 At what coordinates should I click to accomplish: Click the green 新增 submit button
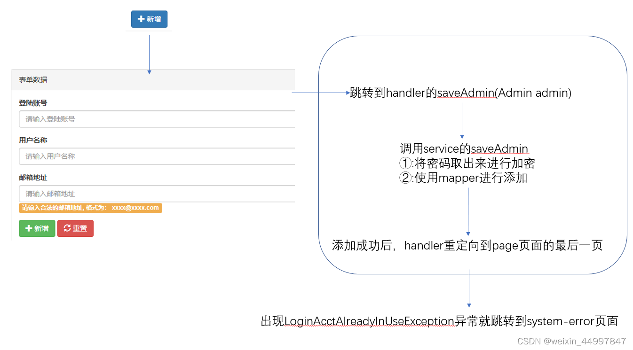(37, 228)
